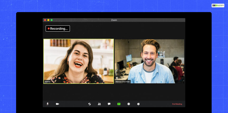Click the SMM Social Media Magazine logo
This screenshot has height=113, width=228.
(x=218, y=6)
